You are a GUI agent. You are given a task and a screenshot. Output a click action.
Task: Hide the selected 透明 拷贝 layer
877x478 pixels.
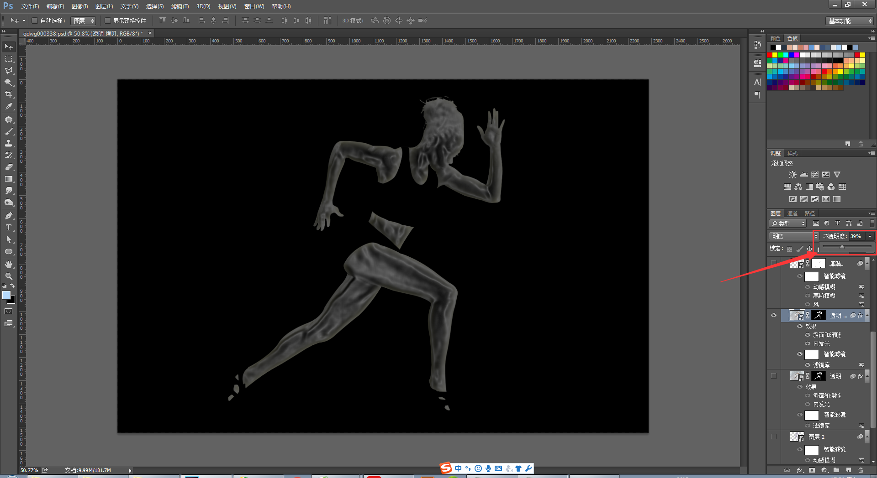click(774, 315)
